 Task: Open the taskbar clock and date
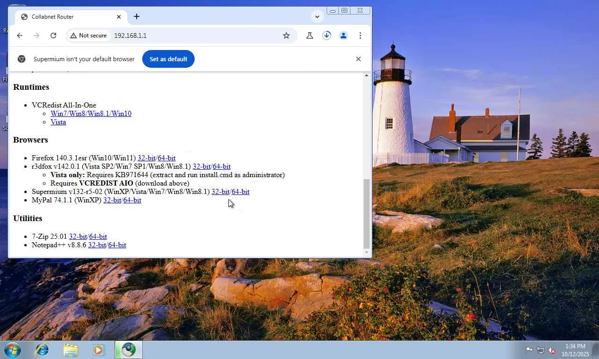[575, 350]
